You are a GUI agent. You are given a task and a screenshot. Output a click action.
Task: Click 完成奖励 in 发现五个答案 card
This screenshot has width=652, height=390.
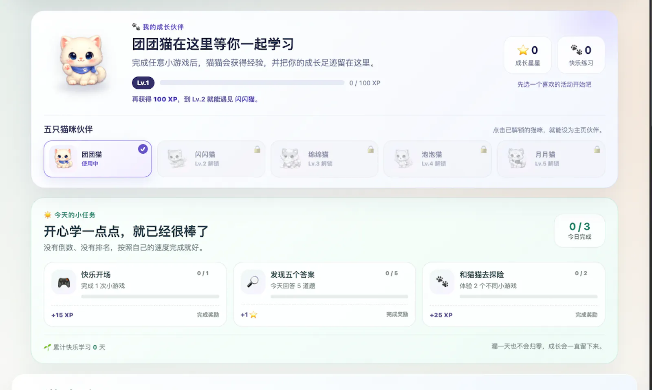397,314
